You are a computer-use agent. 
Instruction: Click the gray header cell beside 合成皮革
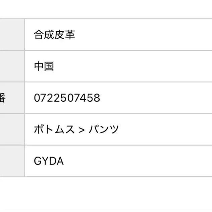[12, 35]
